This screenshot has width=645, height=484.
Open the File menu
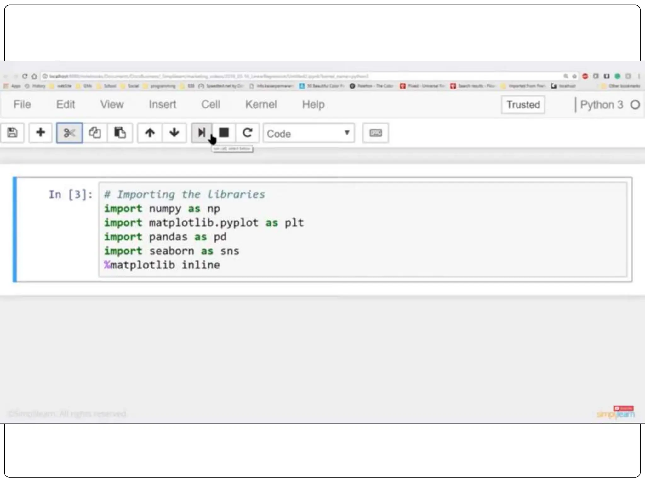pos(22,104)
